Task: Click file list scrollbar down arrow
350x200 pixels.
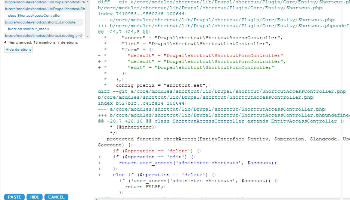Action: 87,36
